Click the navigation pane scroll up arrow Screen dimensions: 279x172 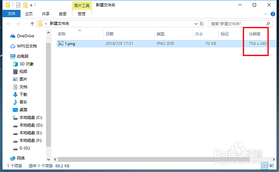[x=48, y=32]
